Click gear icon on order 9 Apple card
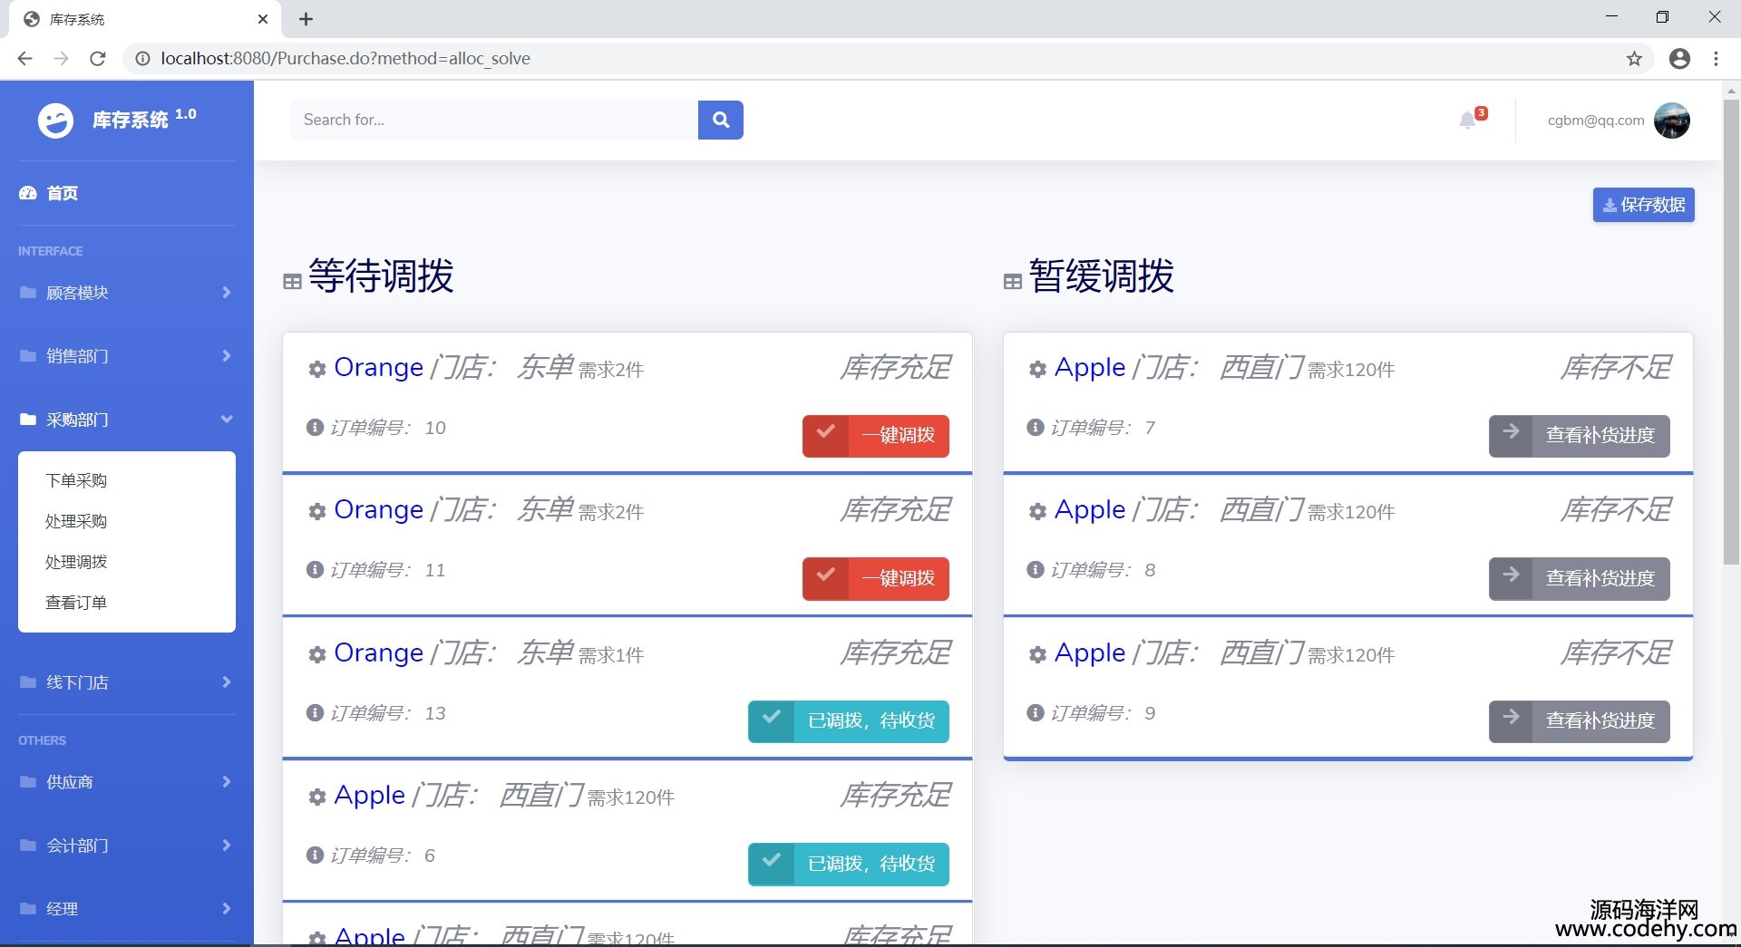This screenshot has width=1741, height=947. pyautogui.click(x=1037, y=655)
